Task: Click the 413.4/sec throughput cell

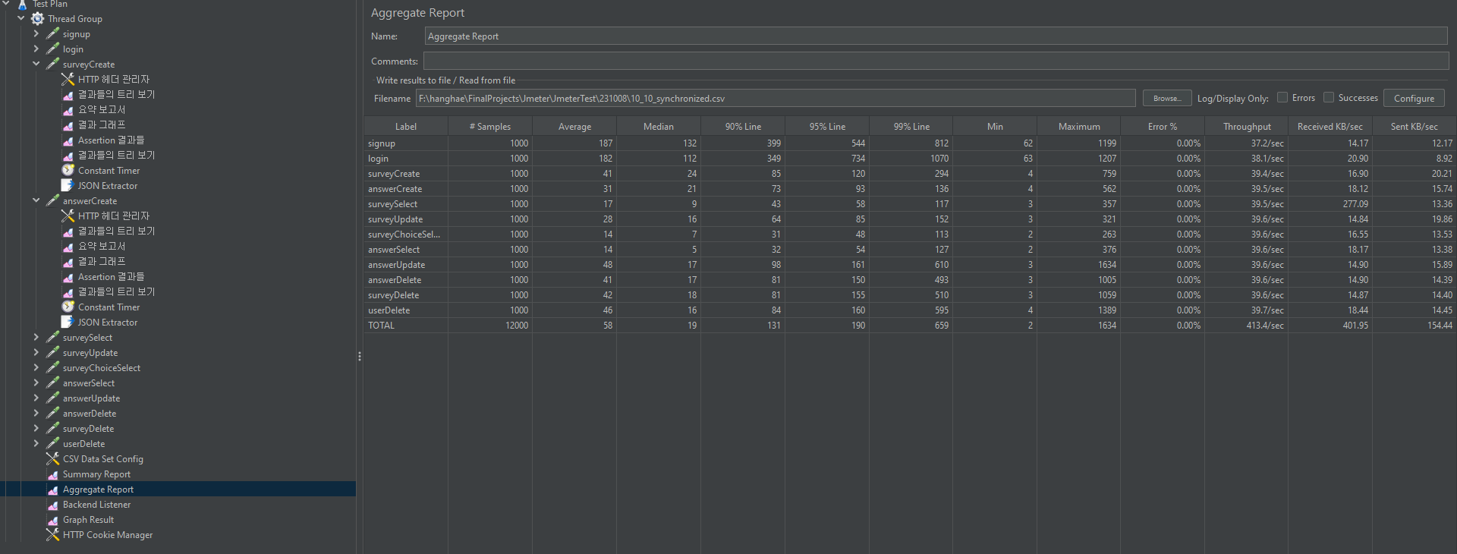Action: 1247,326
